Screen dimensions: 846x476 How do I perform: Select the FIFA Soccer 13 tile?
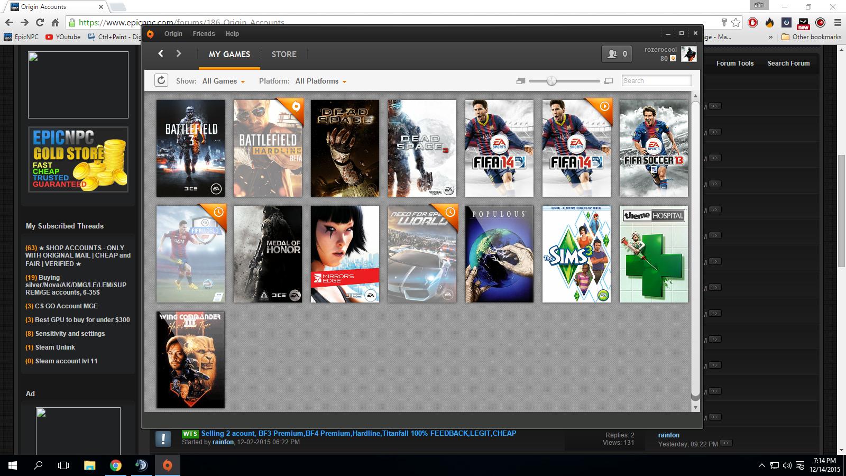coord(654,148)
